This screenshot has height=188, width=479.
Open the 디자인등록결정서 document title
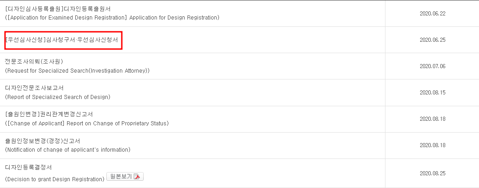click(x=29, y=168)
